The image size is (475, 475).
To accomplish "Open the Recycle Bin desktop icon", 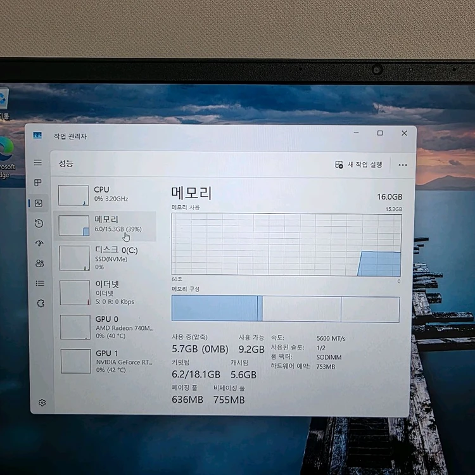I will point(4,104).
